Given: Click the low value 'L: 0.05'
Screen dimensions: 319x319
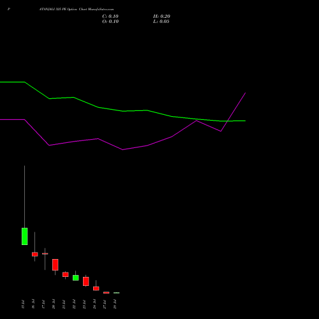Looking at the screenshot, I should pos(161,22).
